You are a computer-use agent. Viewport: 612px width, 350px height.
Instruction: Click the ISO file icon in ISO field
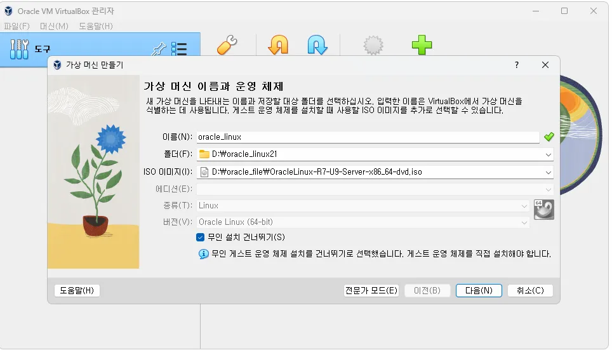click(204, 172)
